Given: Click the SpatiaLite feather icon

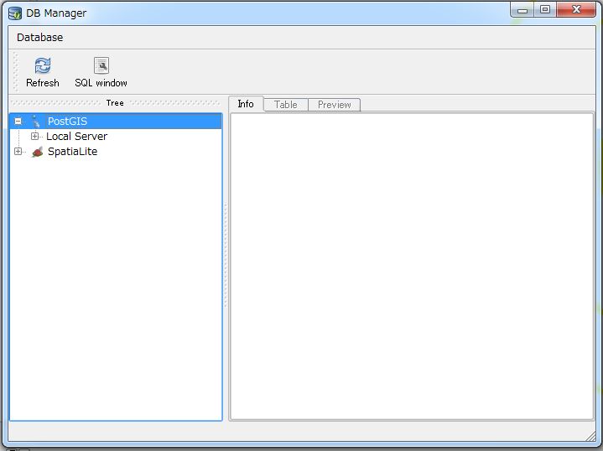Looking at the screenshot, I should click(37, 152).
